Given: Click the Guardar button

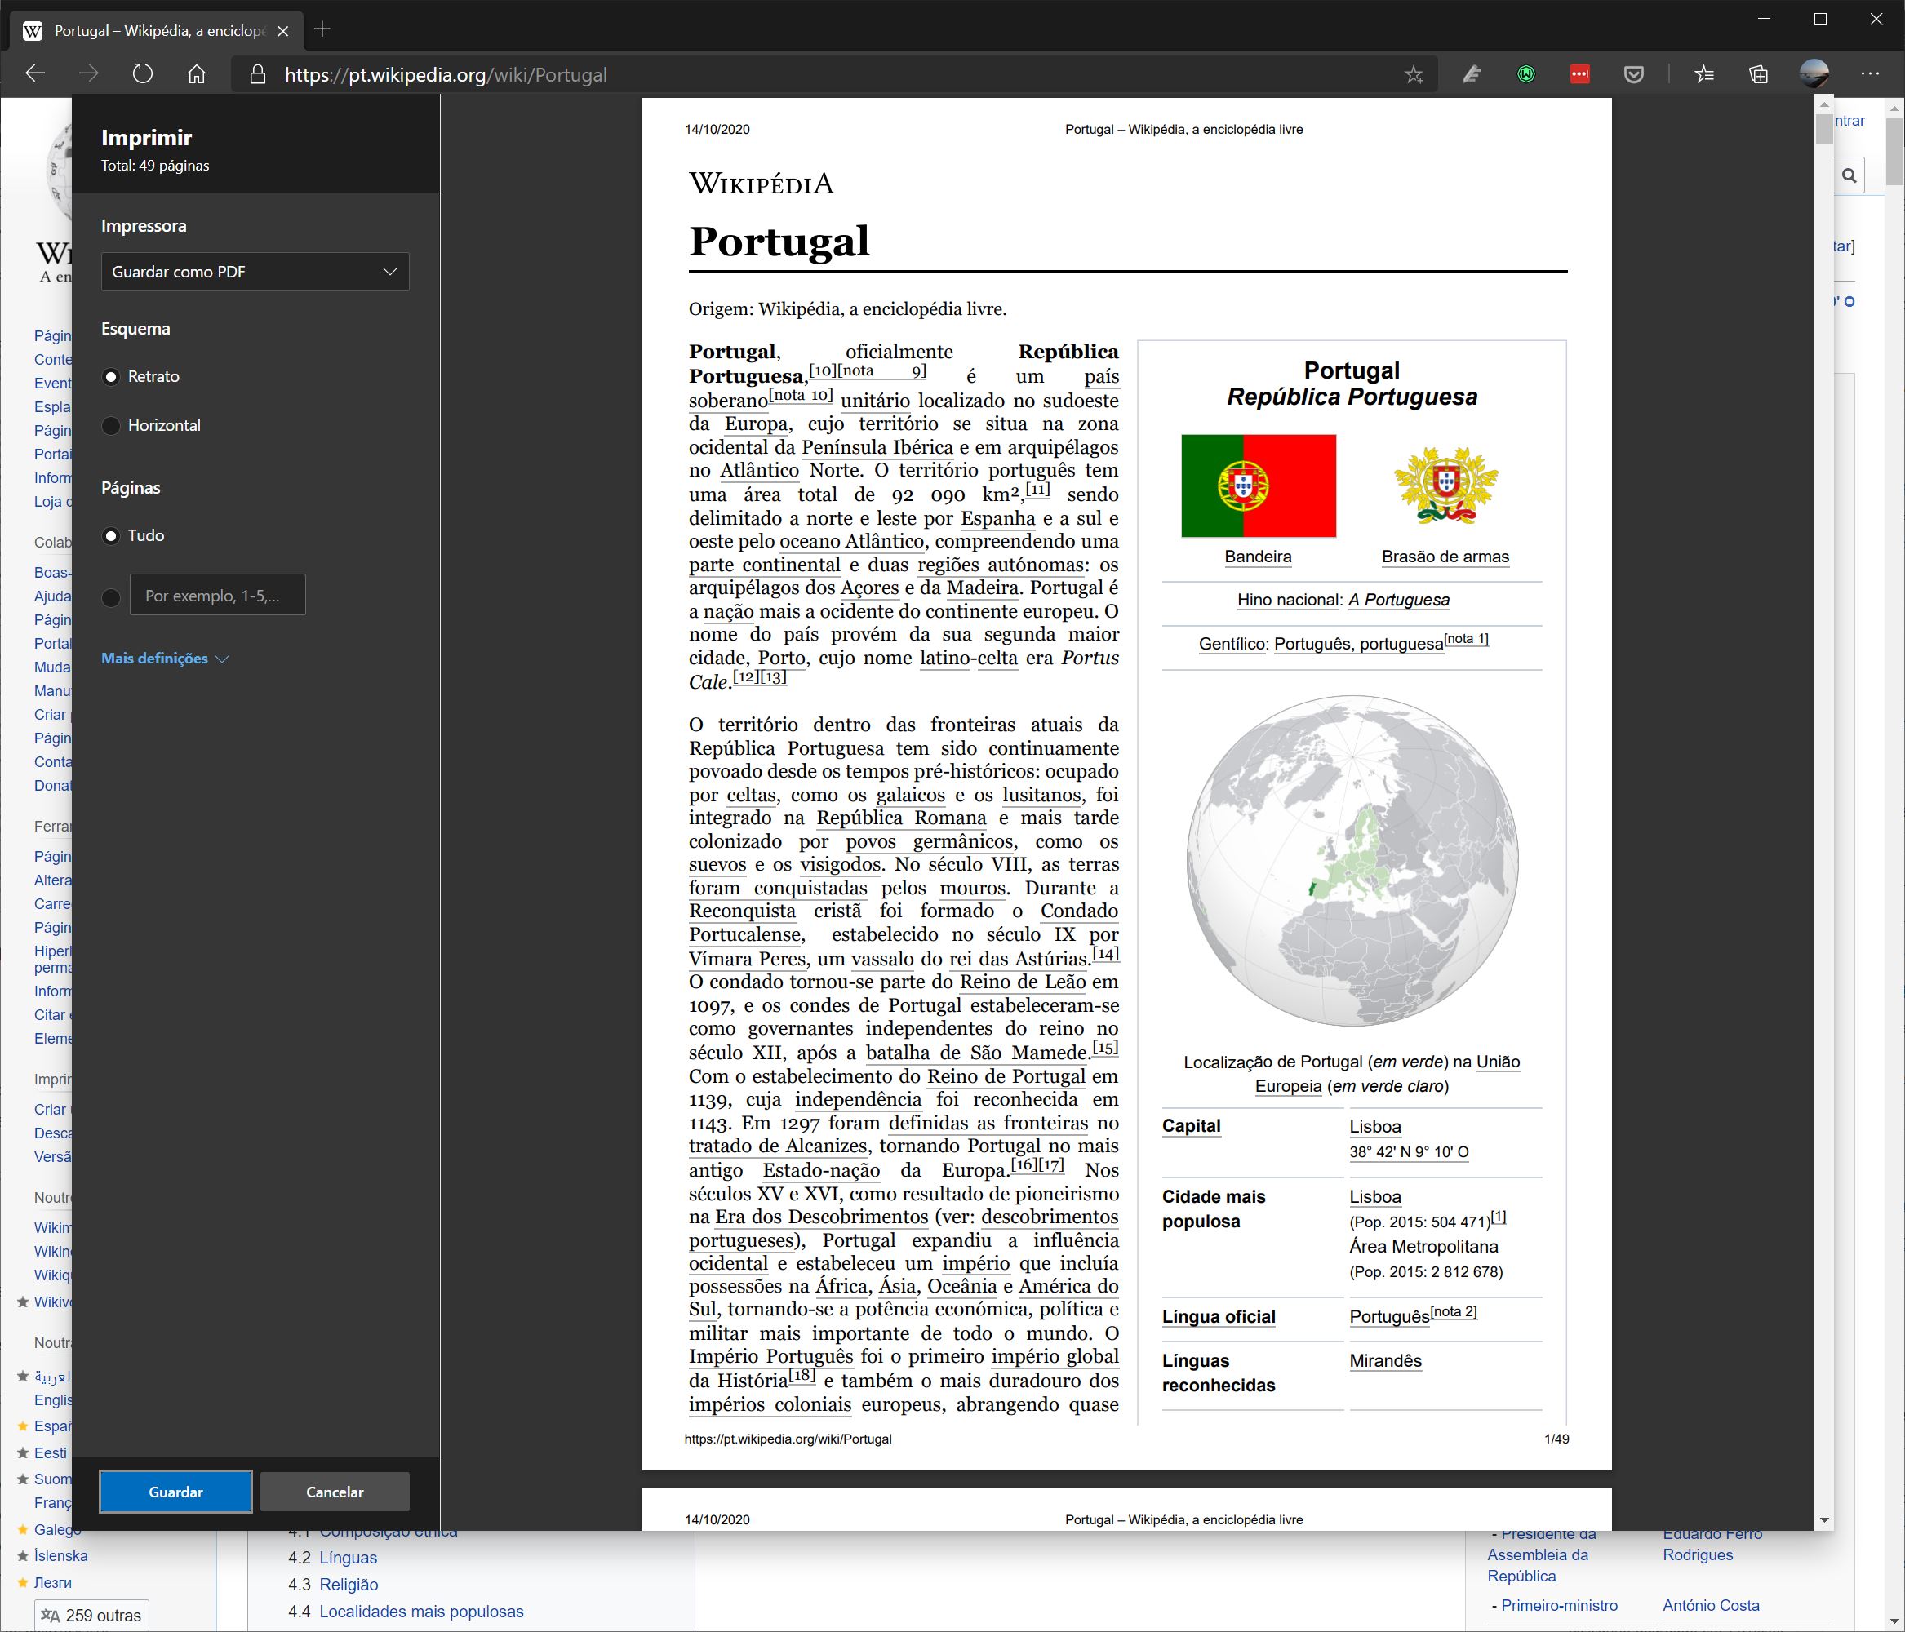Looking at the screenshot, I should click(175, 1492).
